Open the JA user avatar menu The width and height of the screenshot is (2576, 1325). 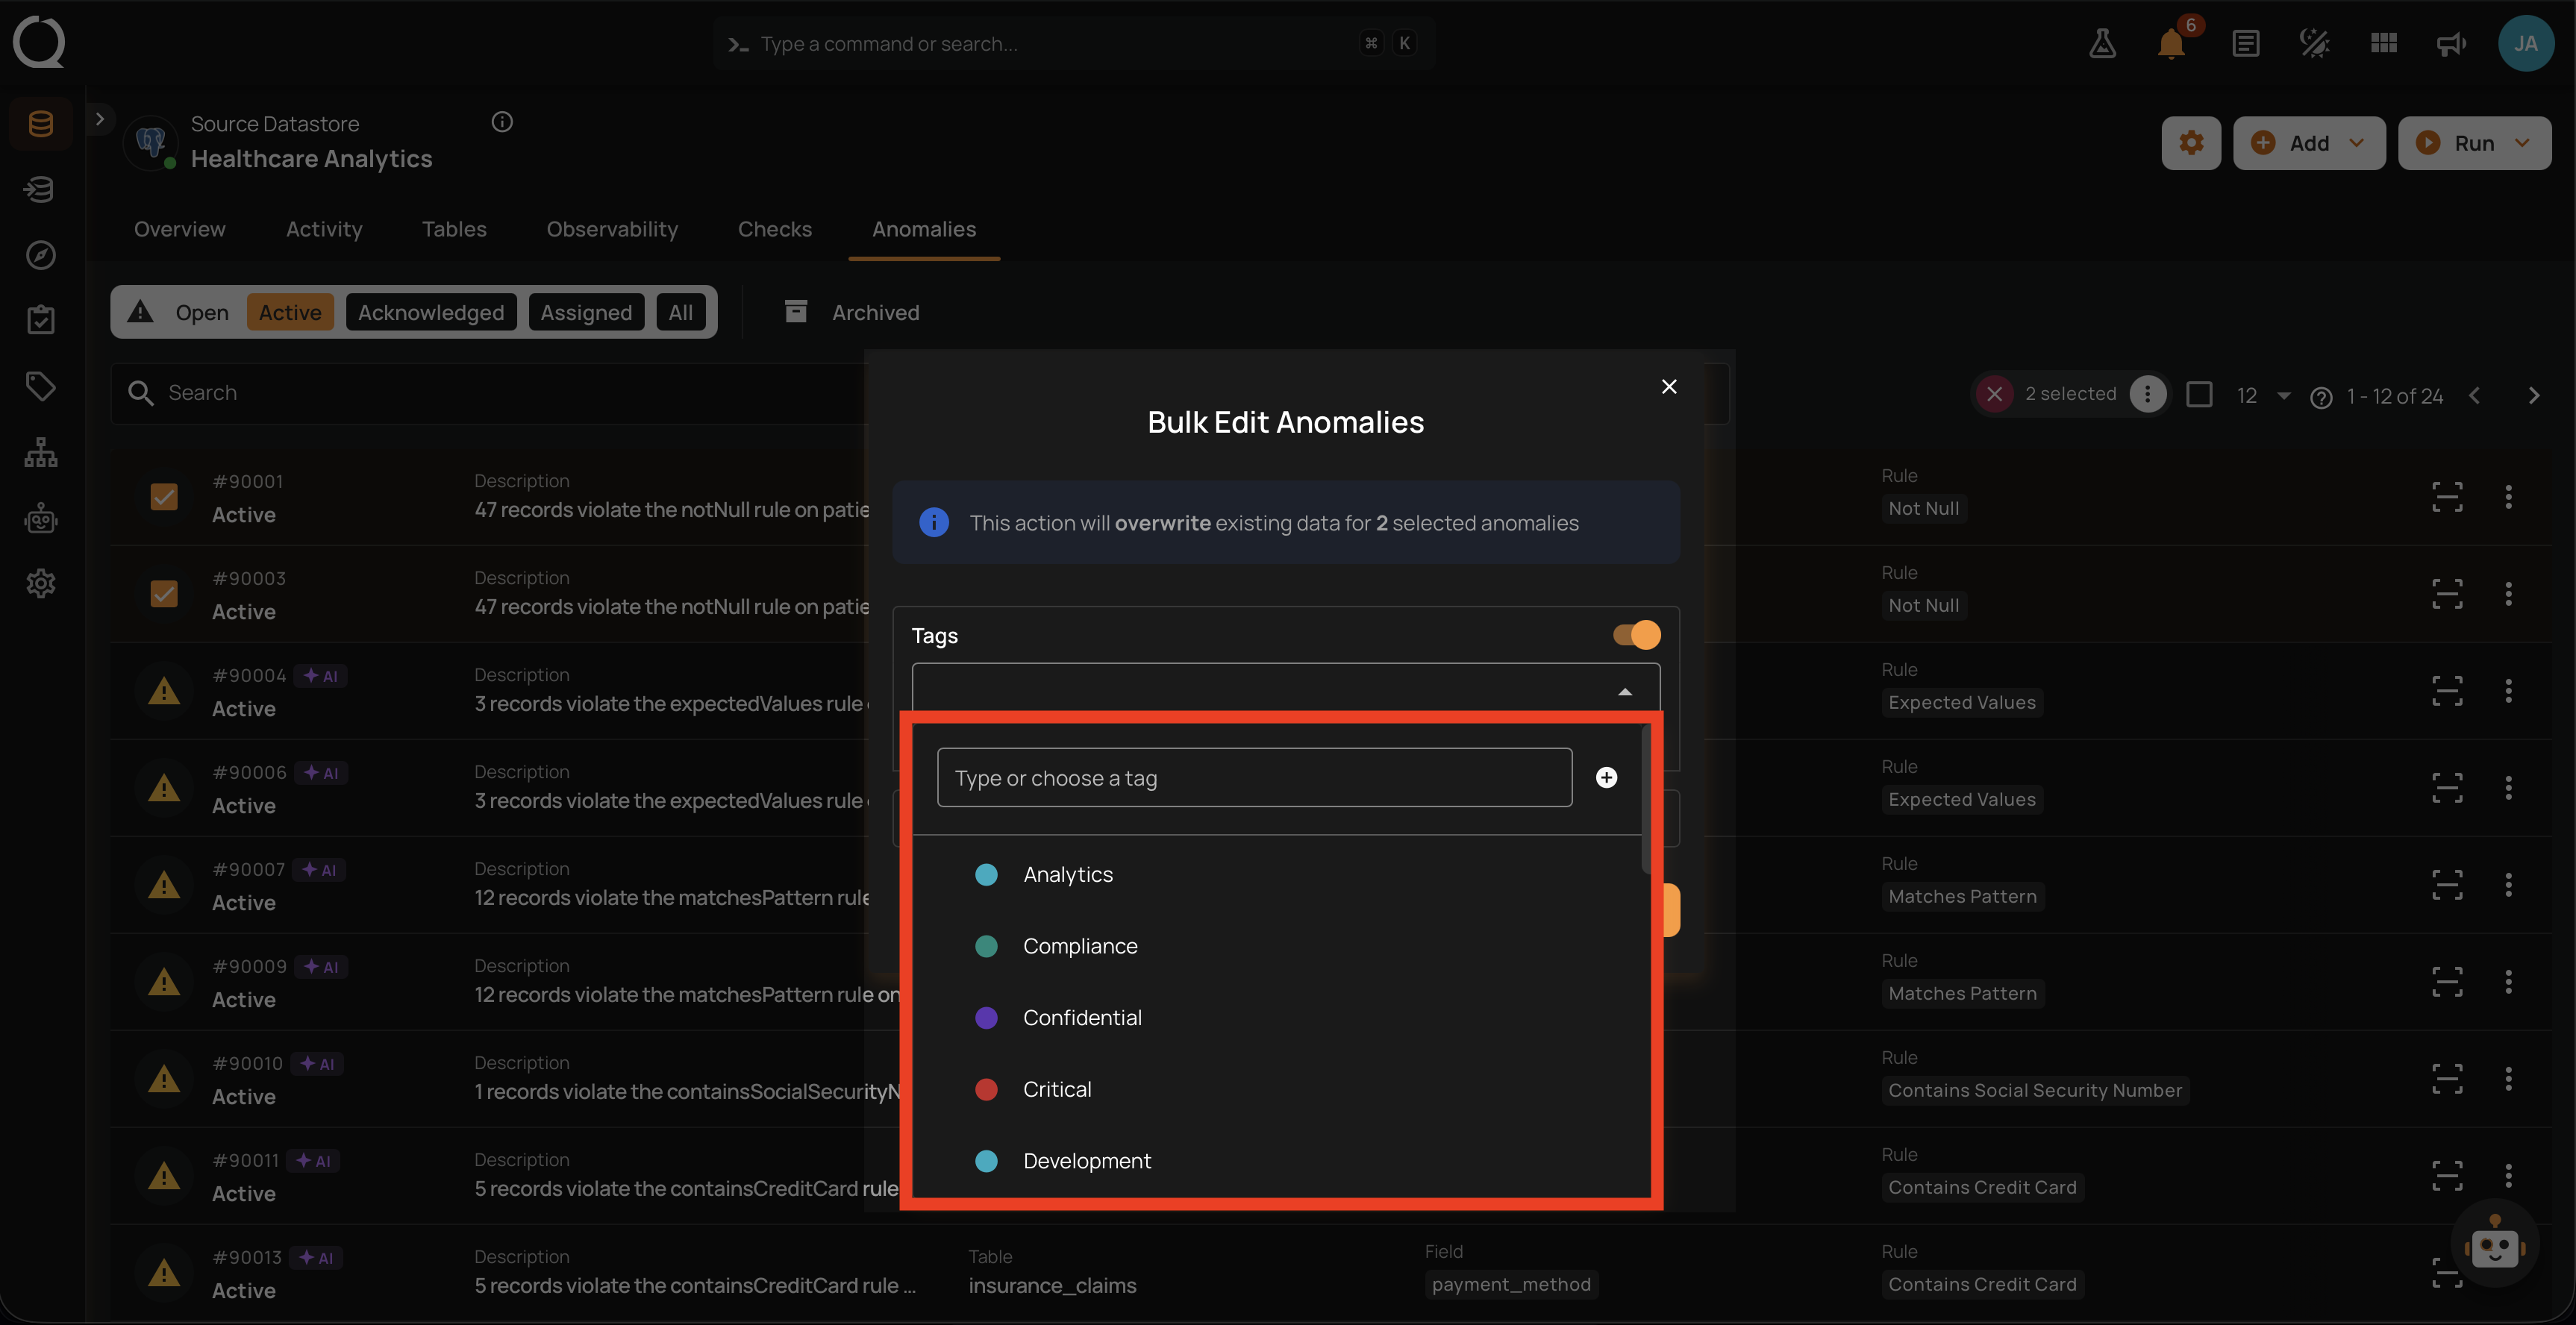(2526, 43)
